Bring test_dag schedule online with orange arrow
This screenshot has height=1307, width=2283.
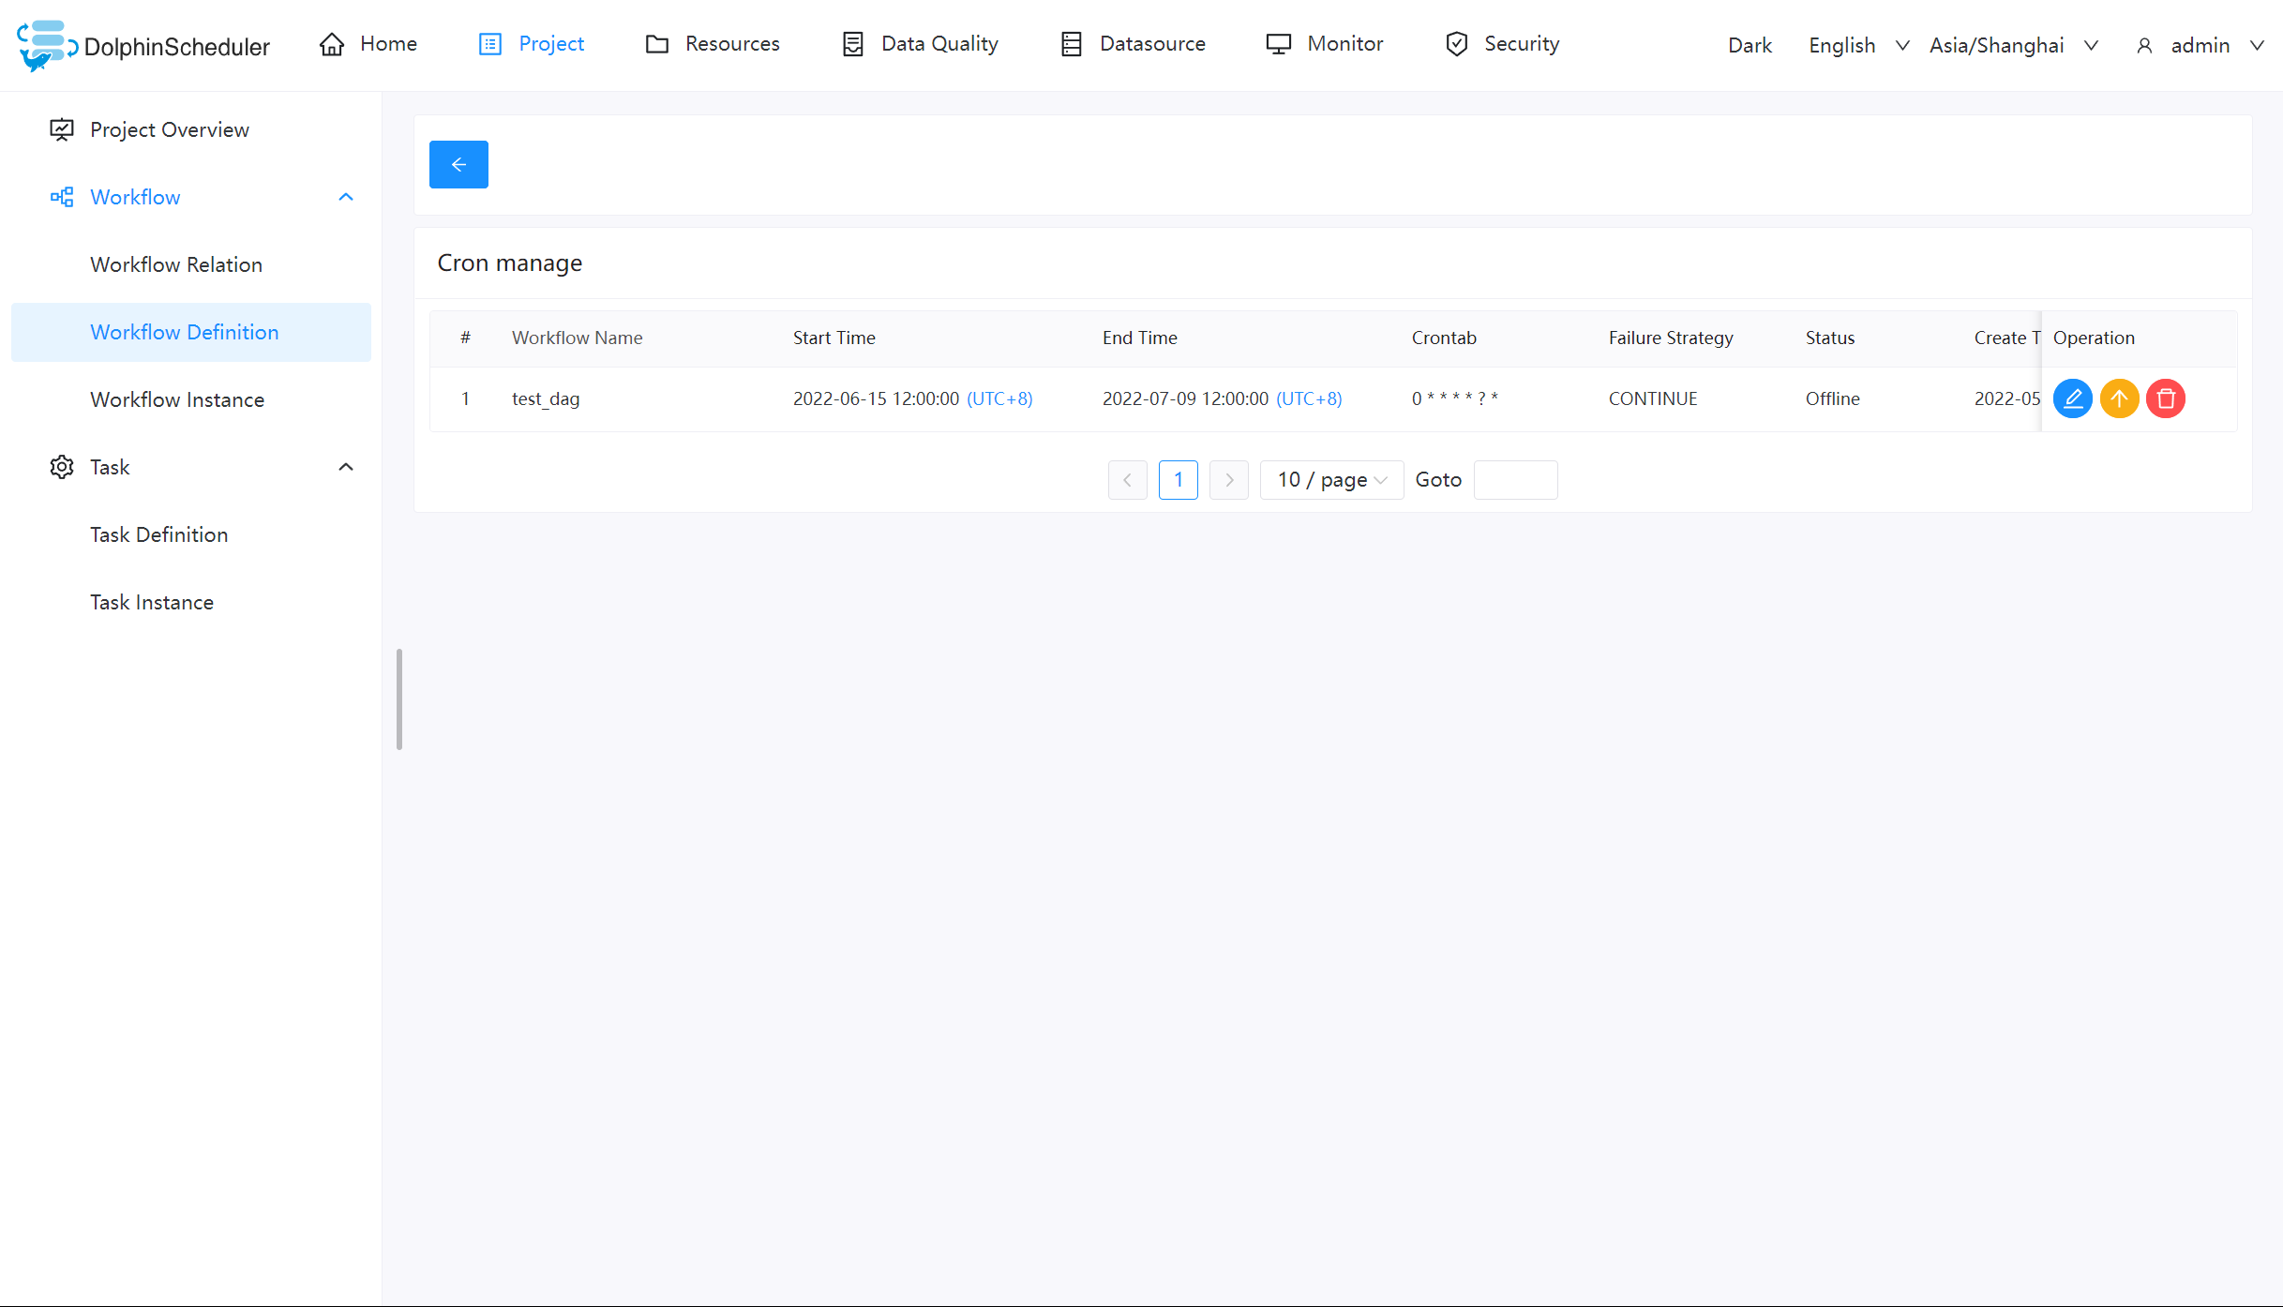(x=2119, y=398)
